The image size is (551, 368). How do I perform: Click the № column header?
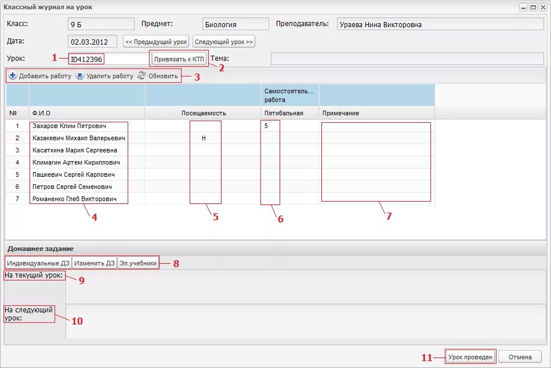pos(17,113)
